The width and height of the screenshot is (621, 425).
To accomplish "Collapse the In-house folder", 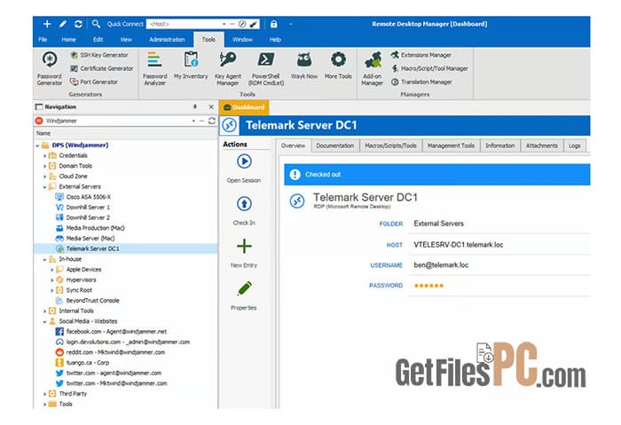I will pyautogui.click(x=44, y=259).
